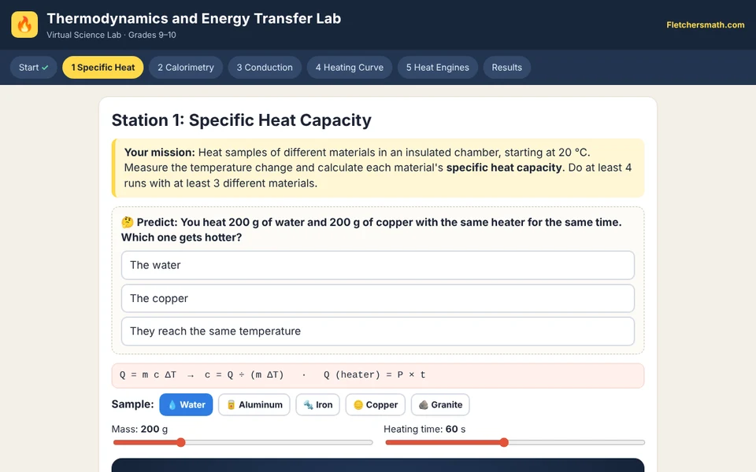Viewport: 756px width, 472px height.
Task: Select the Granite sample button
Action: 440,405
